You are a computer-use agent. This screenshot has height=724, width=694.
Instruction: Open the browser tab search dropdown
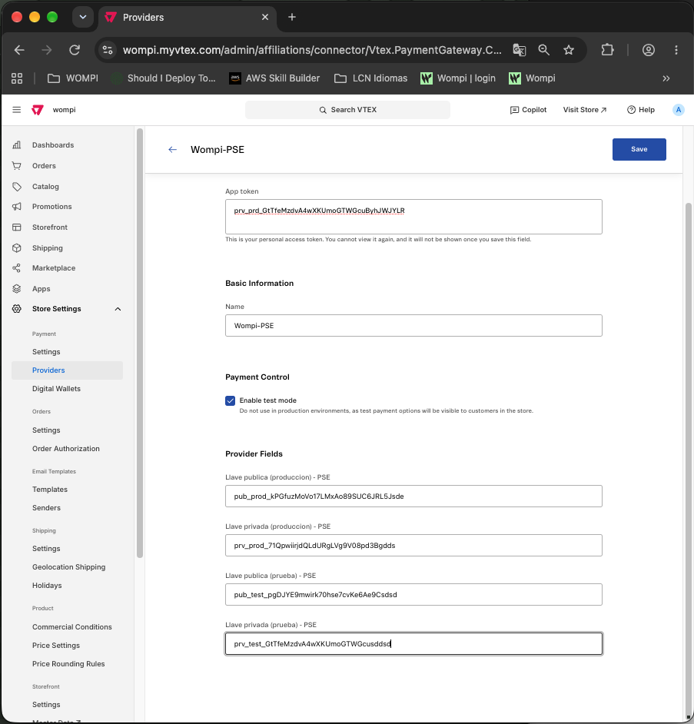pos(83,18)
